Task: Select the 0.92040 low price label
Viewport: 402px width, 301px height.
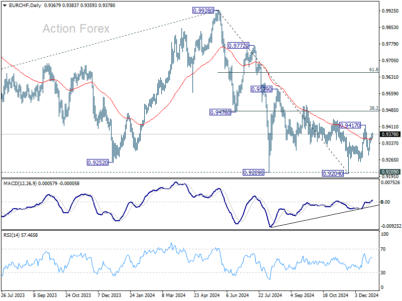Action: point(333,174)
